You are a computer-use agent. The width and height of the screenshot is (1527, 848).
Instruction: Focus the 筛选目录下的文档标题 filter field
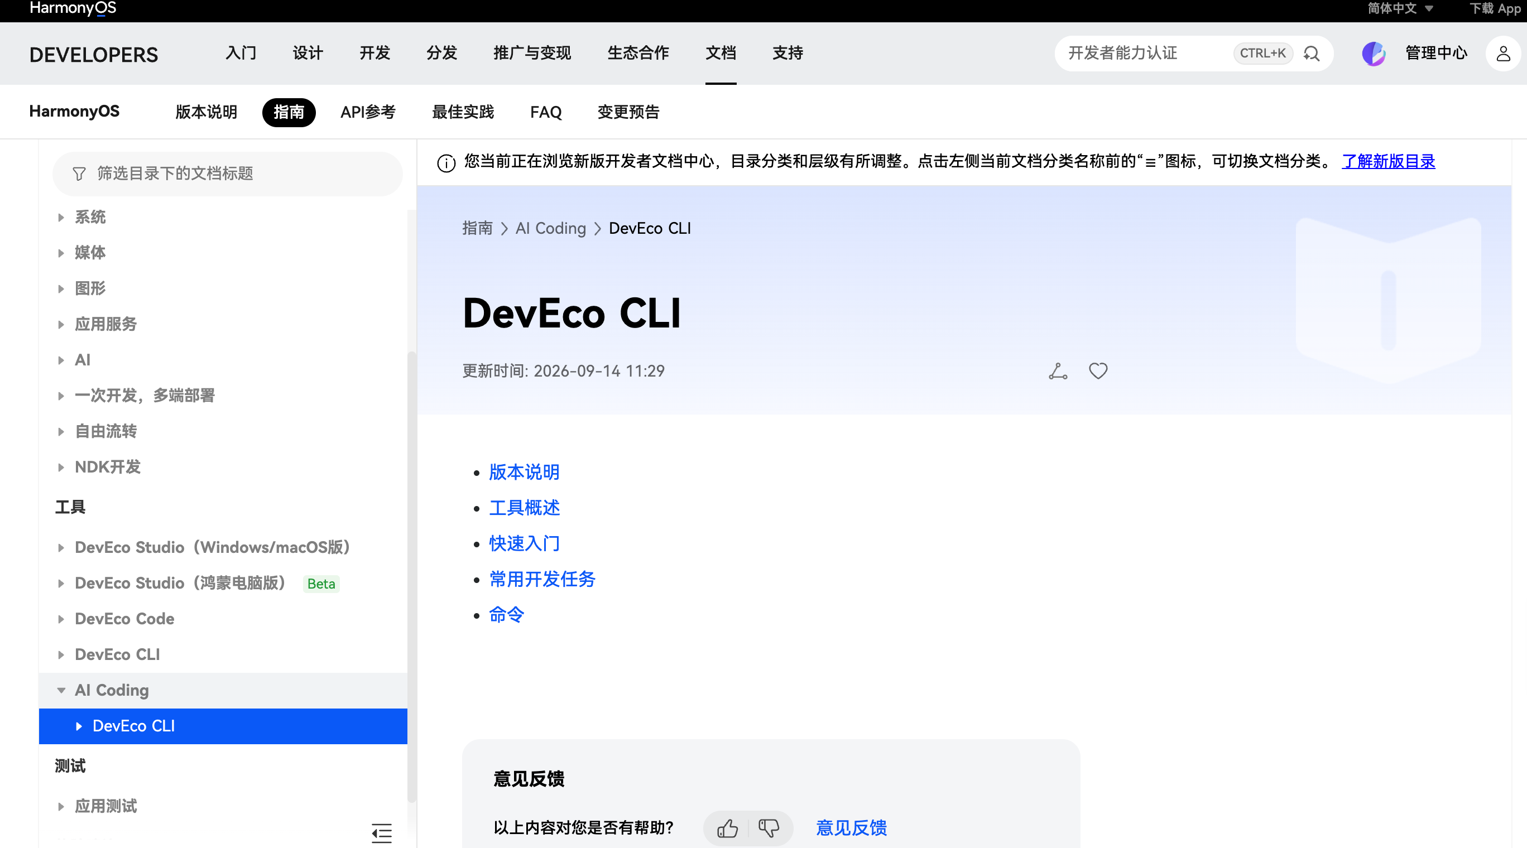(228, 174)
